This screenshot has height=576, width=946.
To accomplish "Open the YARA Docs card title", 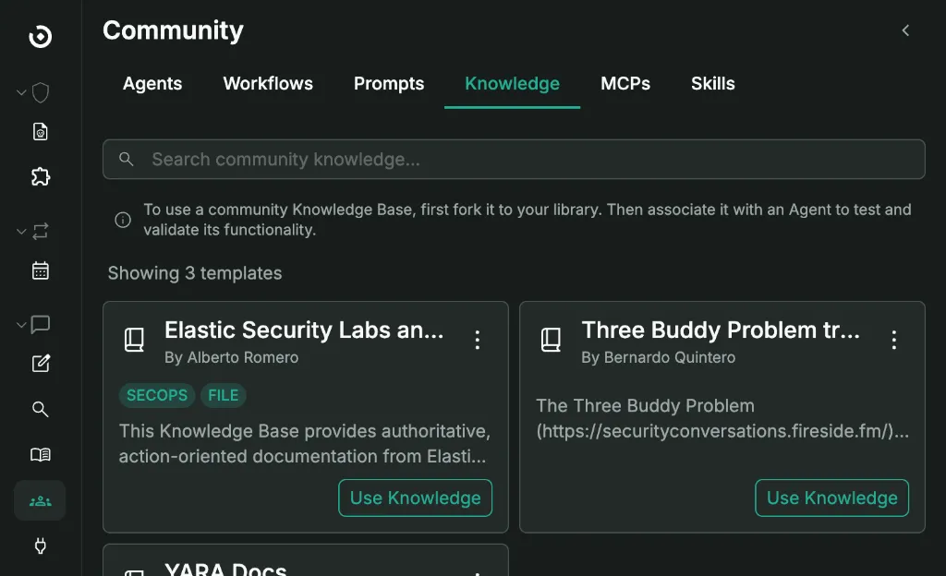I will point(225,569).
